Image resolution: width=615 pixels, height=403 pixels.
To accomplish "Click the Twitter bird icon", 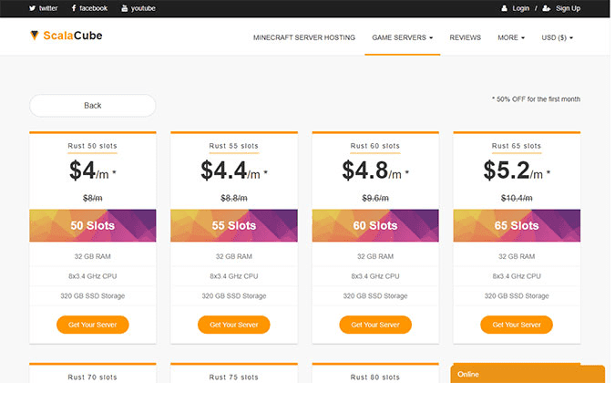I will [32, 8].
